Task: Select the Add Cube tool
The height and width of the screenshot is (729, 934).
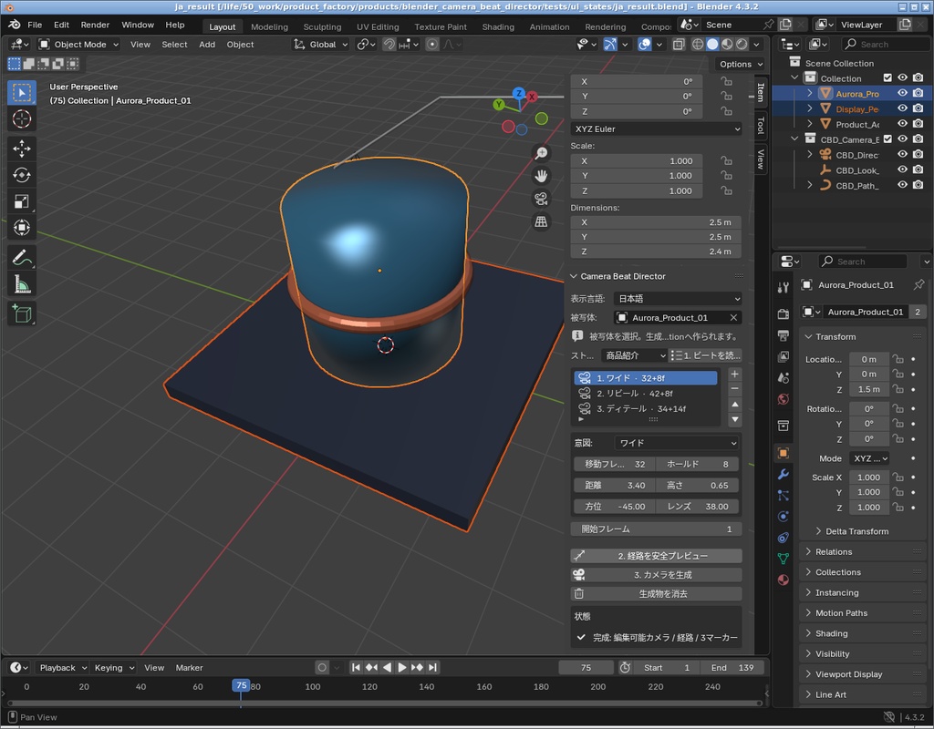Action: pos(22,313)
